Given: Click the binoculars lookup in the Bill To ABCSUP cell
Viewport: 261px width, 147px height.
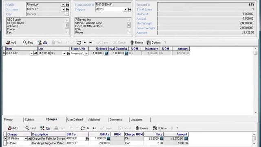Looking at the screenshot, I should (x=87, y=138).
